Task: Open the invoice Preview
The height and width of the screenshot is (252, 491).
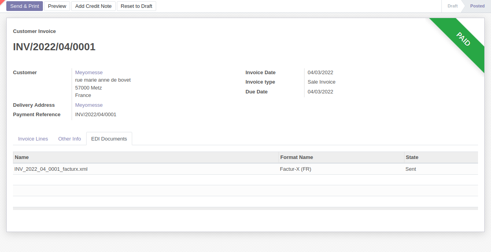Action: pyautogui.click(x=57, y=6)
